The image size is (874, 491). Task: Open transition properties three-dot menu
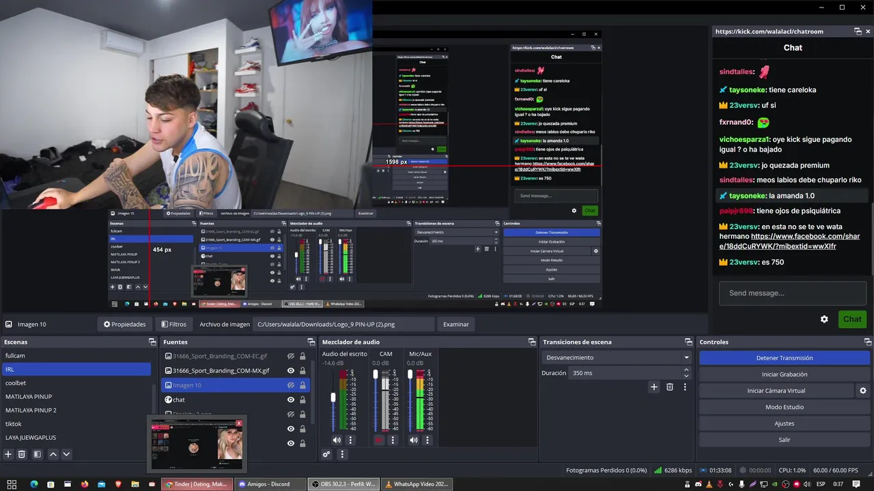[x=685, y=387]
